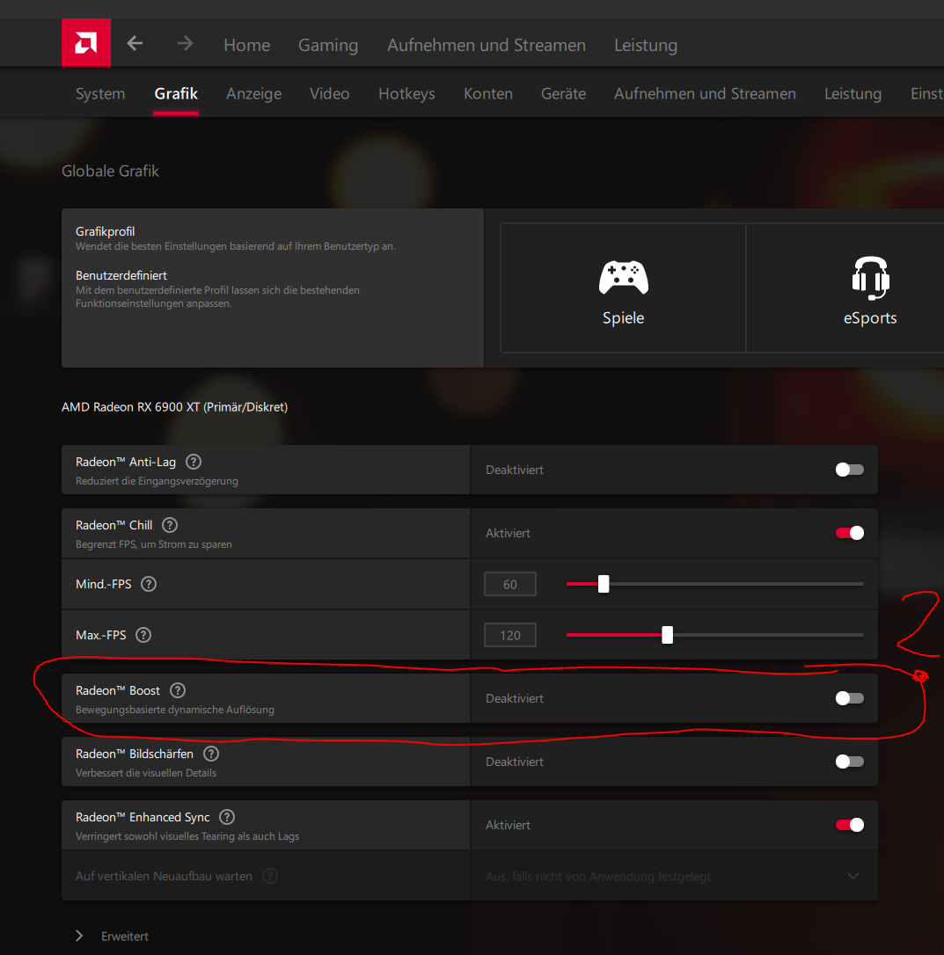
Task: Select the Grafik tab
Action: click(176, 94)
